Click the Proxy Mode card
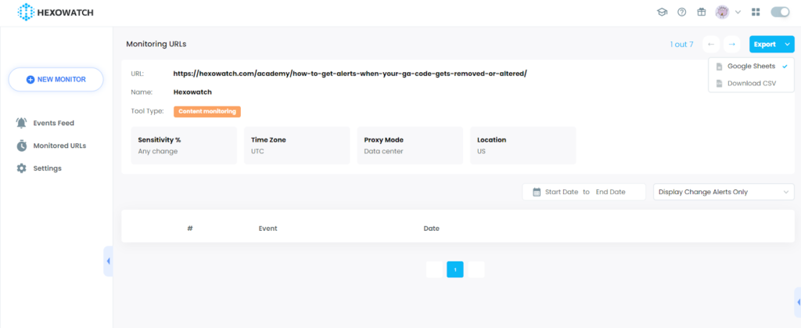 tap(410, 146)
